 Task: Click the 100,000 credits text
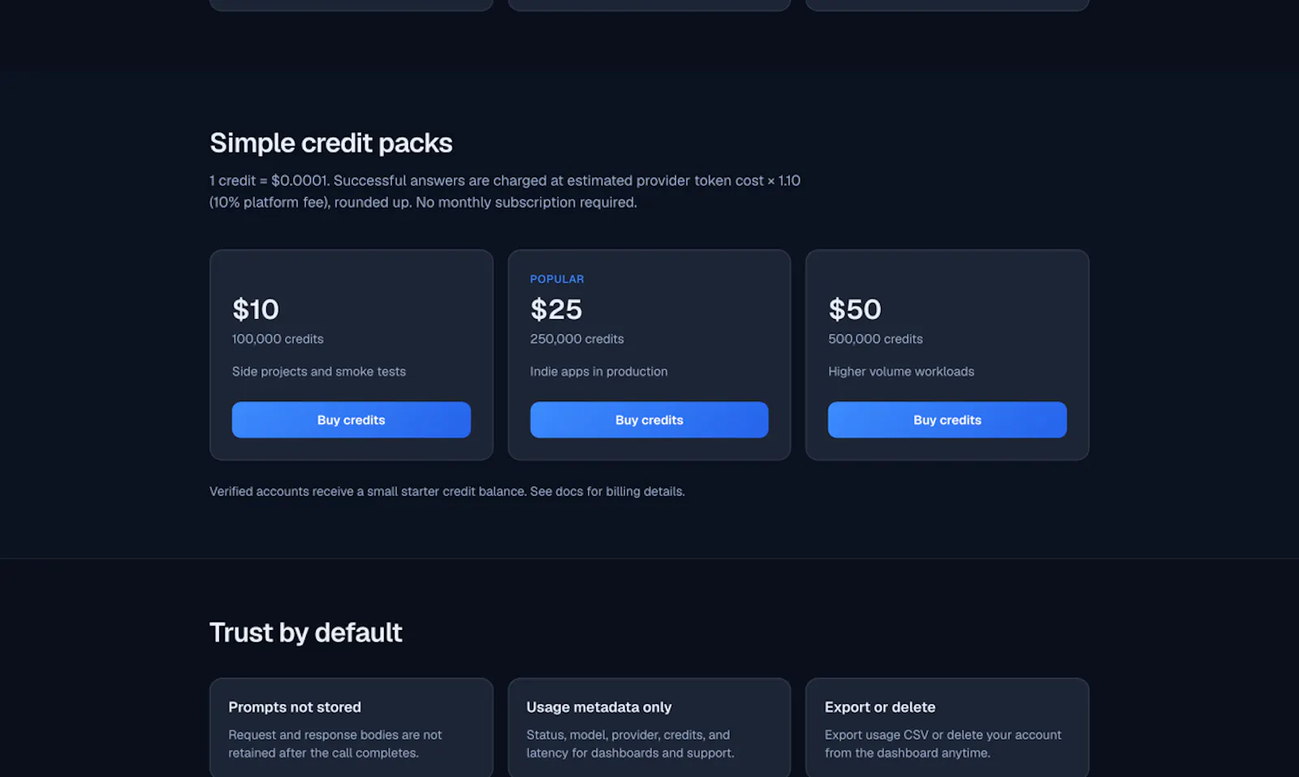(278, 339)
